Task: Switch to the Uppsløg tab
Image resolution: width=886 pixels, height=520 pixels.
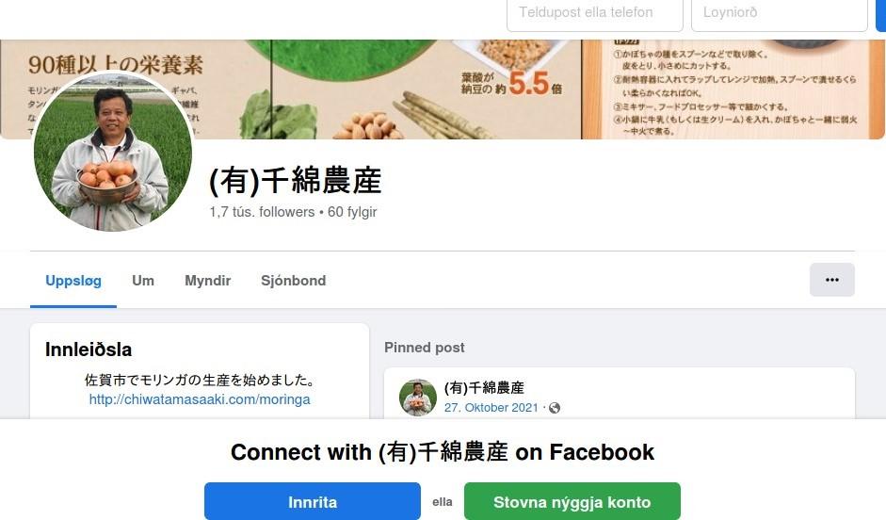Action: 73,281
